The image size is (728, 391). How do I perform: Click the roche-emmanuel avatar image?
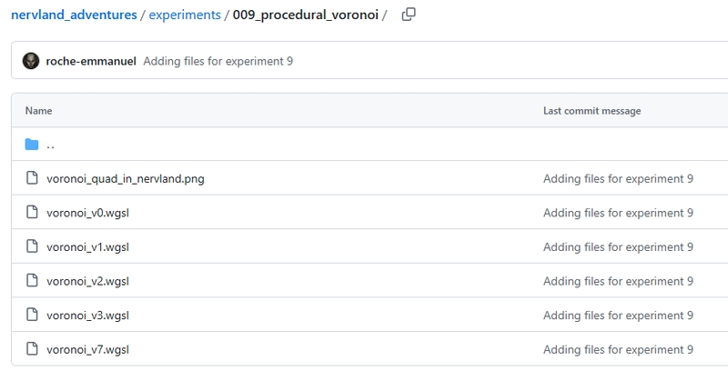click(32, 61)
